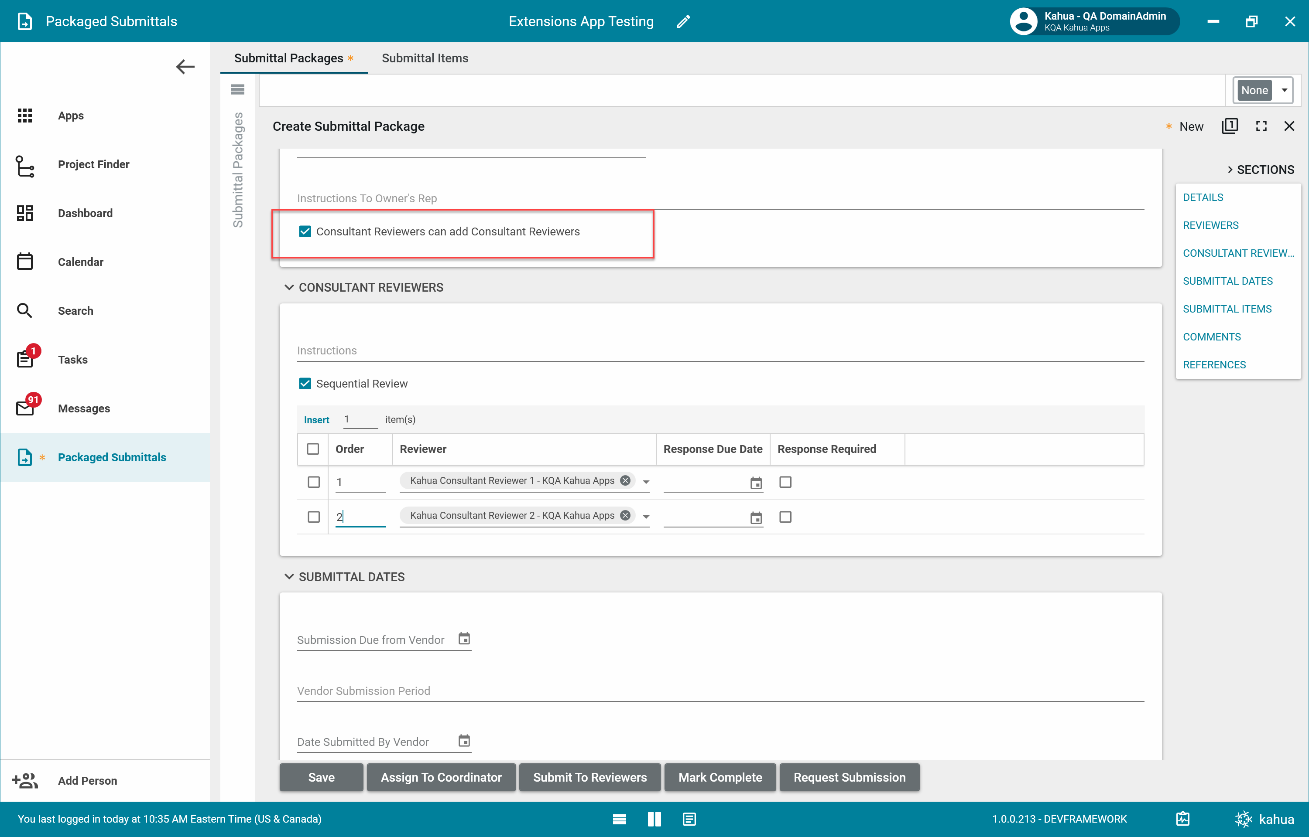Jump to SUBMITTAL DATES in sections list
The width and height of the screenshot is (1309, 837).
click(x=1227, y=281)
